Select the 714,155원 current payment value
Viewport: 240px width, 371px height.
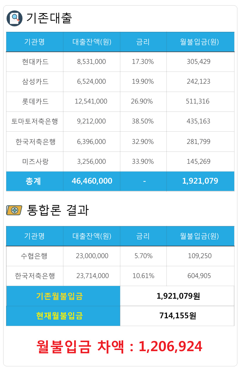(178, 316)
